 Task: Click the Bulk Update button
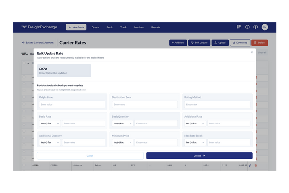coord(199,42)
